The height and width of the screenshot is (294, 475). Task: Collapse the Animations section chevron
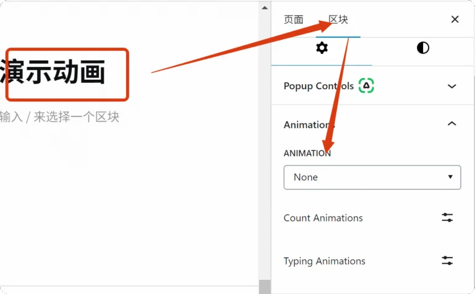click(x=451, y=124)
